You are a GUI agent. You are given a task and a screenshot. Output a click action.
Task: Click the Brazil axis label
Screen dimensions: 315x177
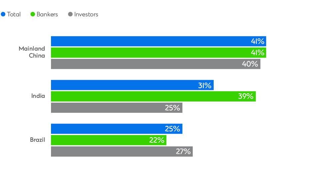click(x=37, y=140)
